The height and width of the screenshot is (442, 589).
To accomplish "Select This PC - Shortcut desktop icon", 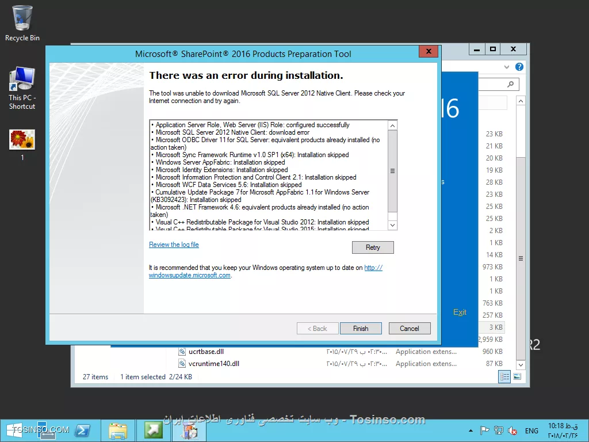I will coord(22,88).
